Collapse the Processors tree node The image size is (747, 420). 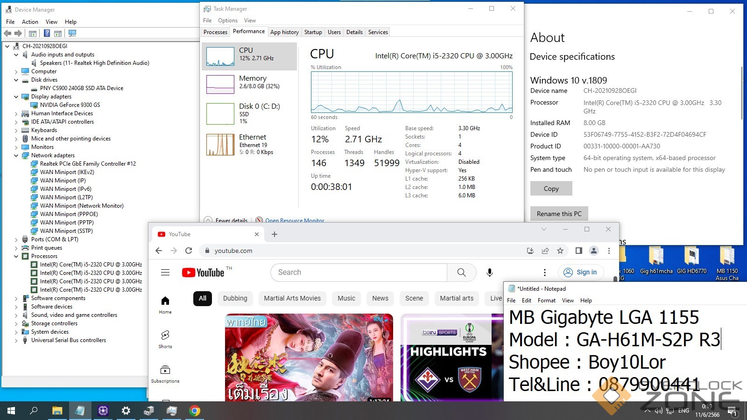click(x=16, y=256)
